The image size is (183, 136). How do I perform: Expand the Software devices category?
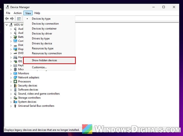(11, 90)
